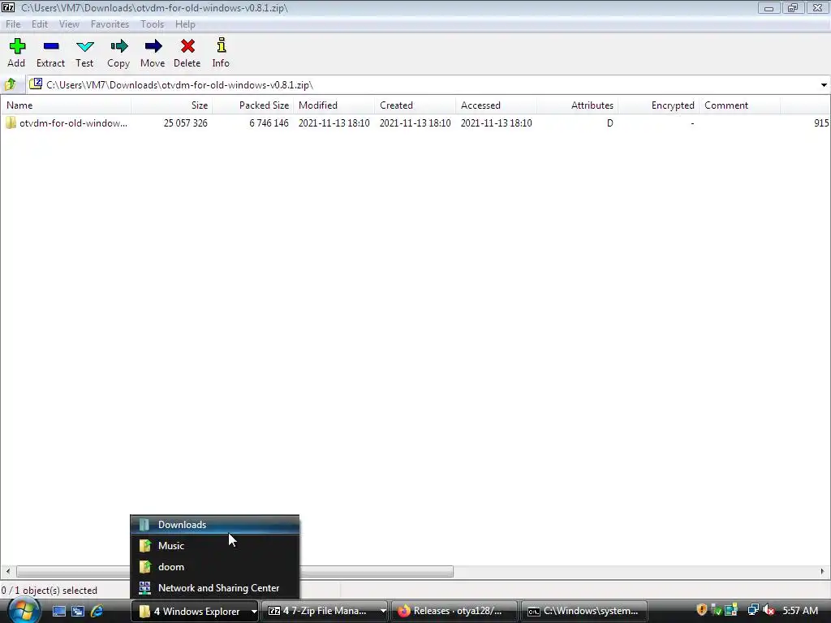Expand the Windows Explorer taskbar group arrow
This screenshot has width=831, height=623.
[x=254, y=612]
